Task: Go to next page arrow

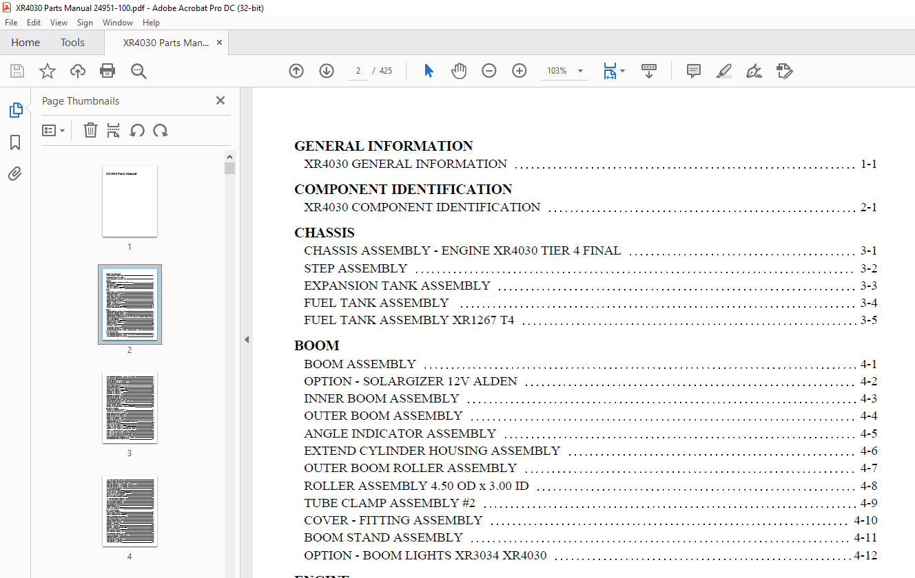Action: tap(327, 71)
